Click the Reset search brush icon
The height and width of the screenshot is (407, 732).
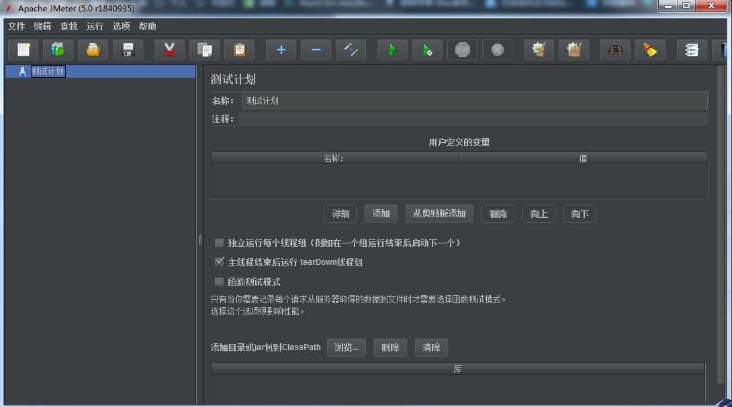(x=650, y=50)
